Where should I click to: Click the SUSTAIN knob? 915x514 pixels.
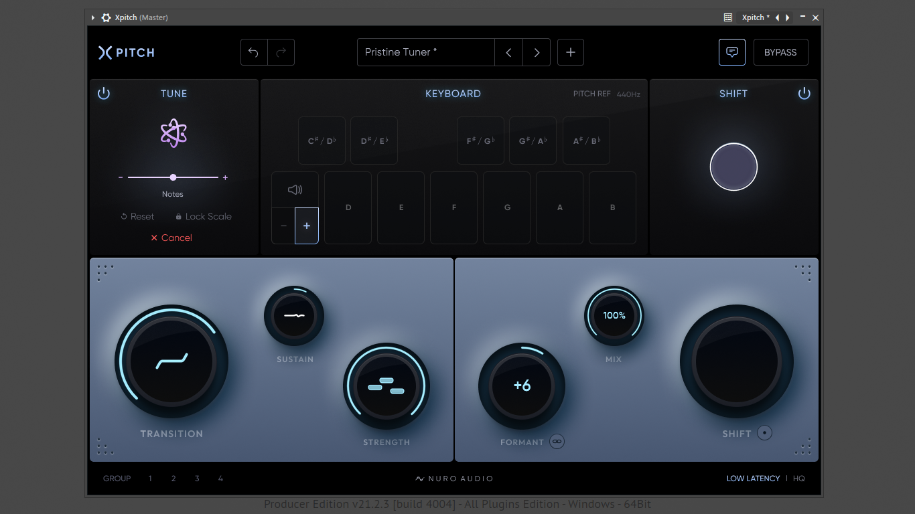pyautogui.click(x=294, y=316)
